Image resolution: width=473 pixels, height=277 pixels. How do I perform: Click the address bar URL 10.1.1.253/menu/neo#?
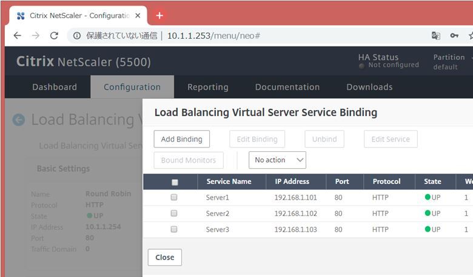(x=213, y=36)
